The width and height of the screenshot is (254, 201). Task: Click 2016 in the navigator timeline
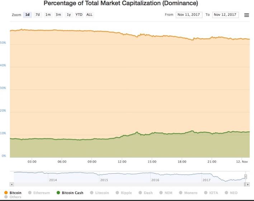pyautogui.click(x=155, y=180)
